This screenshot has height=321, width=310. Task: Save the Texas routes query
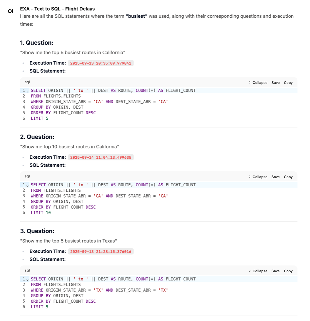point(275,271)
